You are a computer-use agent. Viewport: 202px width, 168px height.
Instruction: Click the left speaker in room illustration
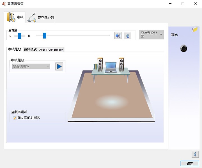click(100, 64)
